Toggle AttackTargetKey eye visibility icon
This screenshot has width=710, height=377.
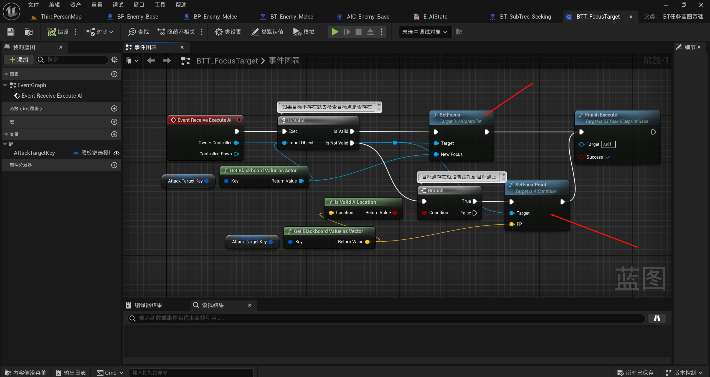tap(116, 153)
